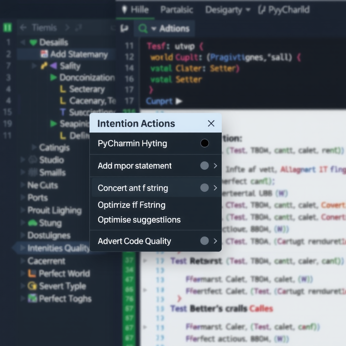Select the Concert ant f string action

click(133, 188)
